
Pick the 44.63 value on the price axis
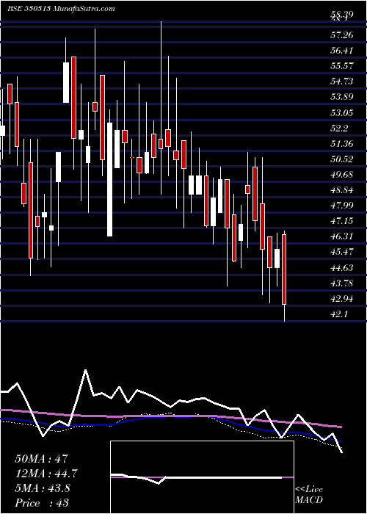342,267
